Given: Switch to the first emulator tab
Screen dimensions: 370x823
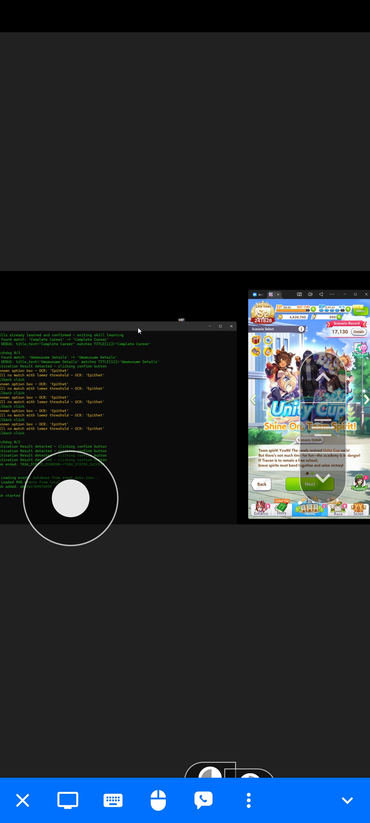Looking at the screenshot, I should coord(258,295).
